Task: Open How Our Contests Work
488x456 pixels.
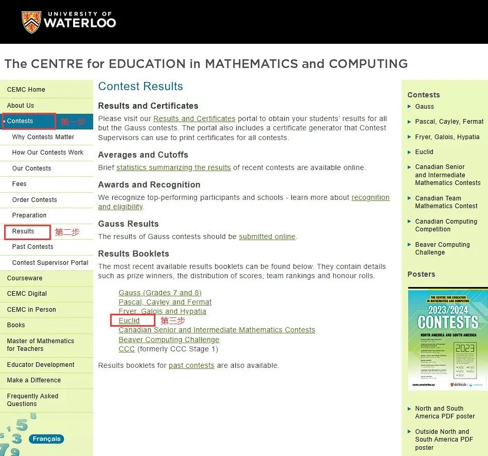Action: pyautogui.click(x=48, y=153)
